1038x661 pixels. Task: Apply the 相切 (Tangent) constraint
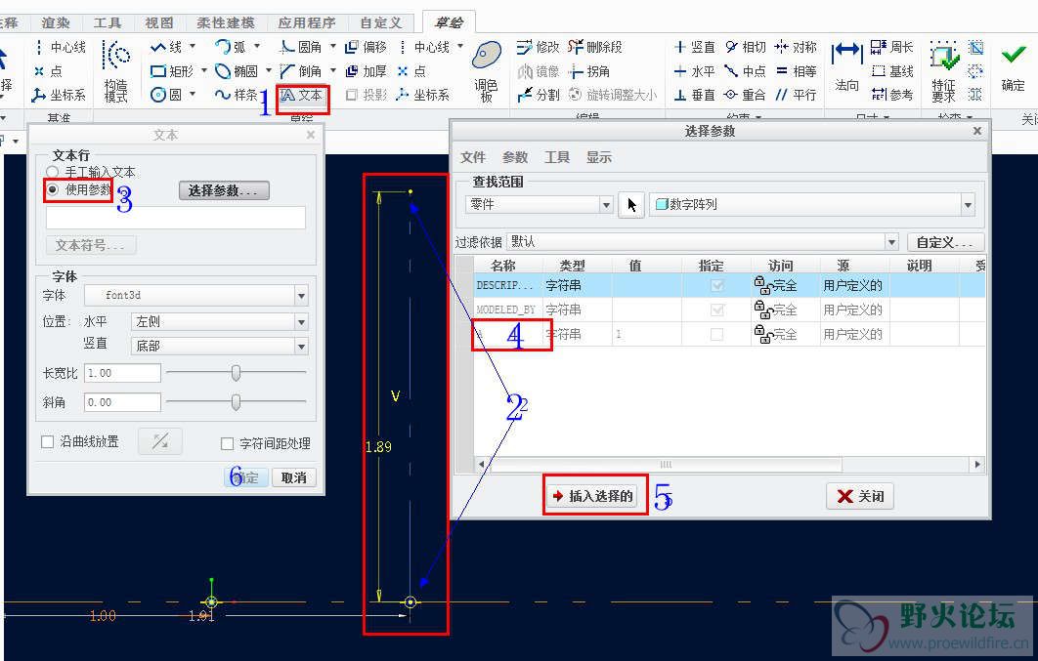[746, 47]
